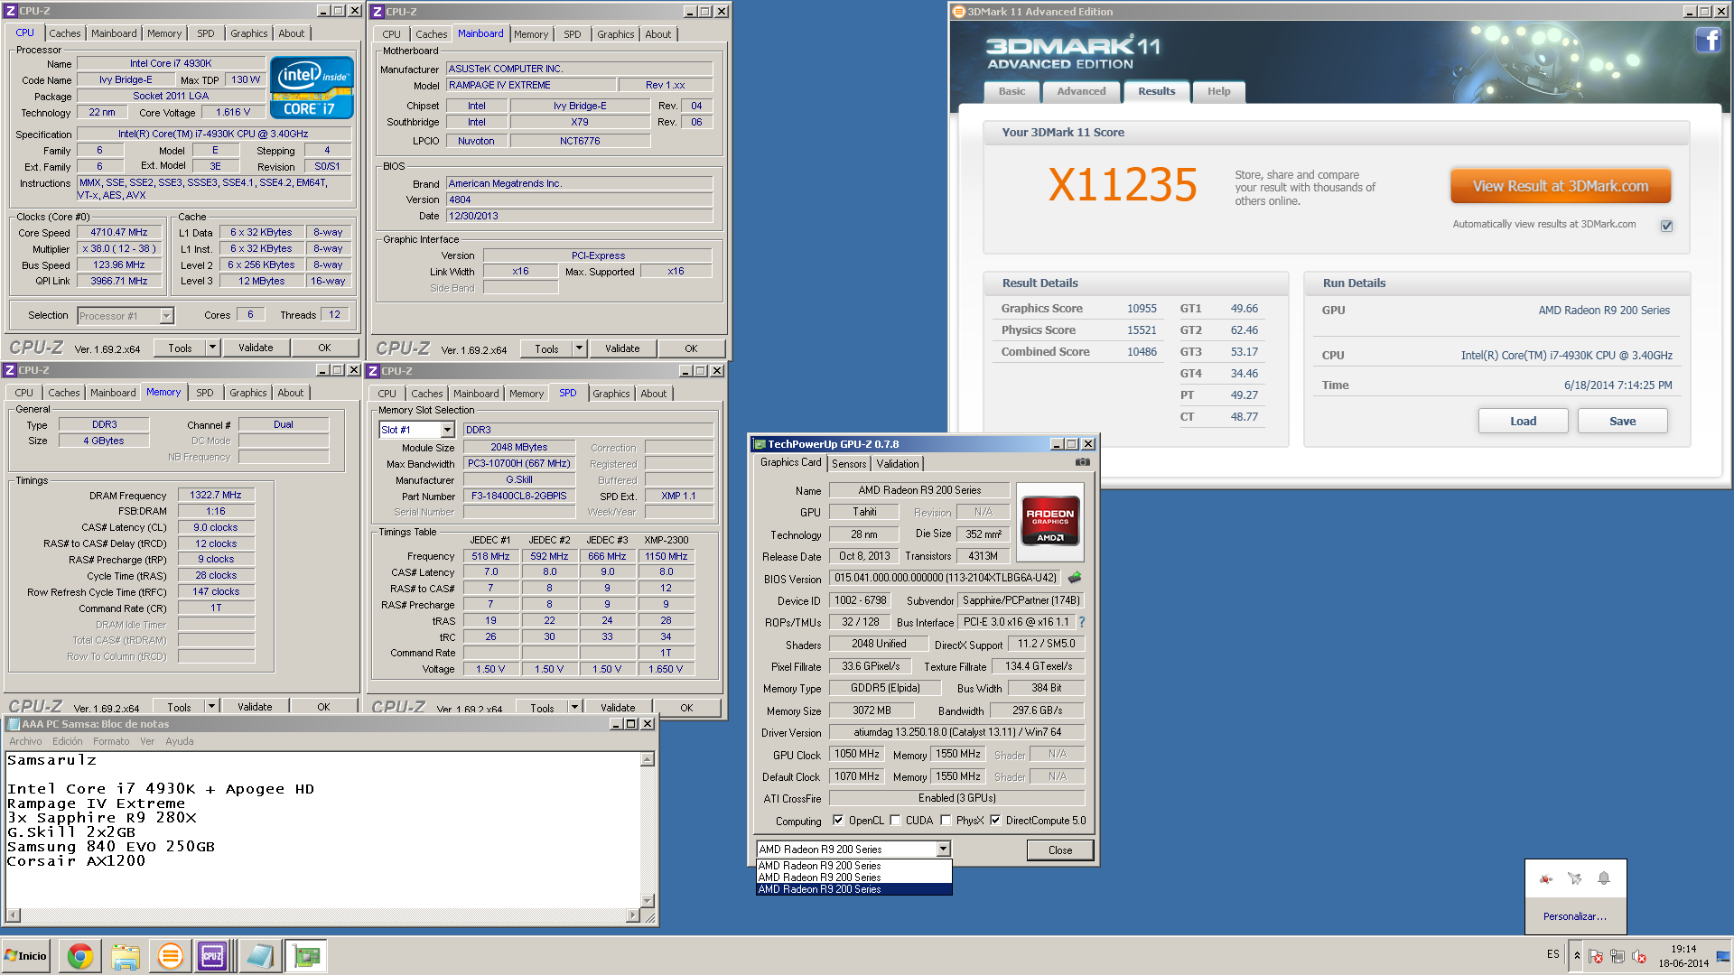This screenshot has width=1734, height=975.
Task: Click the purple CPU-Z taskbar icon
Action: (212, 956)
